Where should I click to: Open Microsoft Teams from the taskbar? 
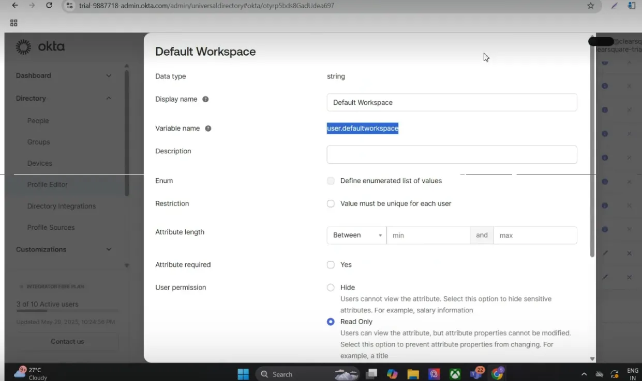point(476,374)
